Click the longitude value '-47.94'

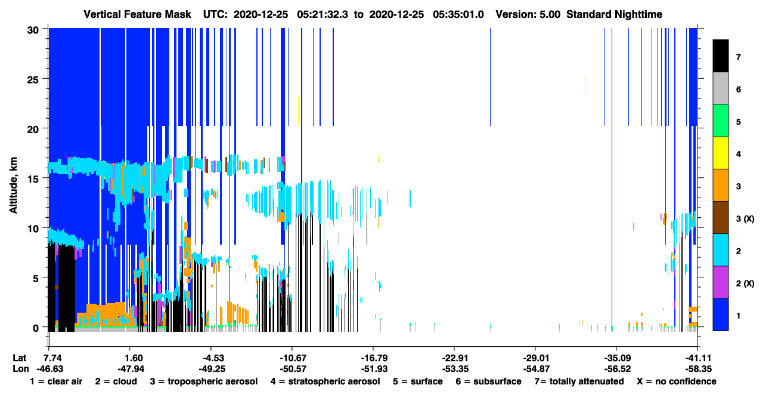coord(129,369)
